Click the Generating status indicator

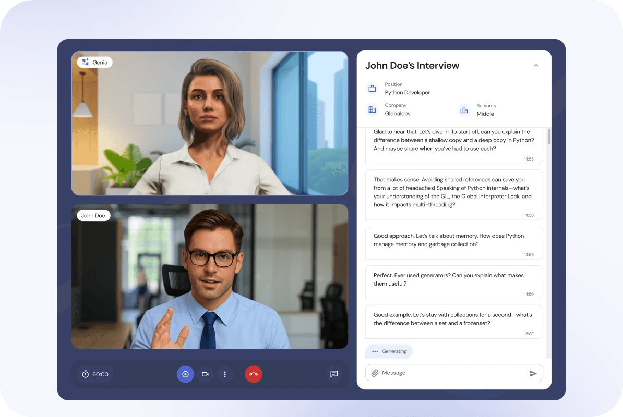coord(389,351)
